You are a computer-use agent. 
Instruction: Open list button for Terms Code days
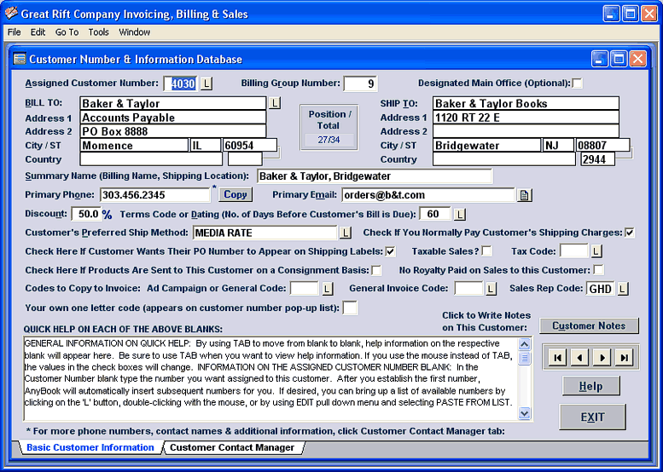pyautogui.click(x=460, y=214)
